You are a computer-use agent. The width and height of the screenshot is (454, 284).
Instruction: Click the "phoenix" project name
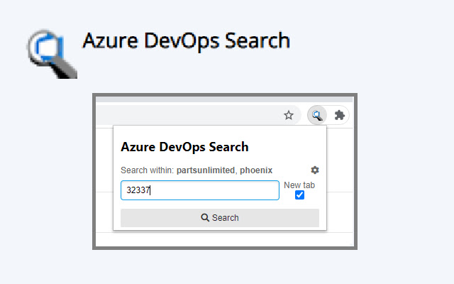pyautogui.click(x=256, y=170)
